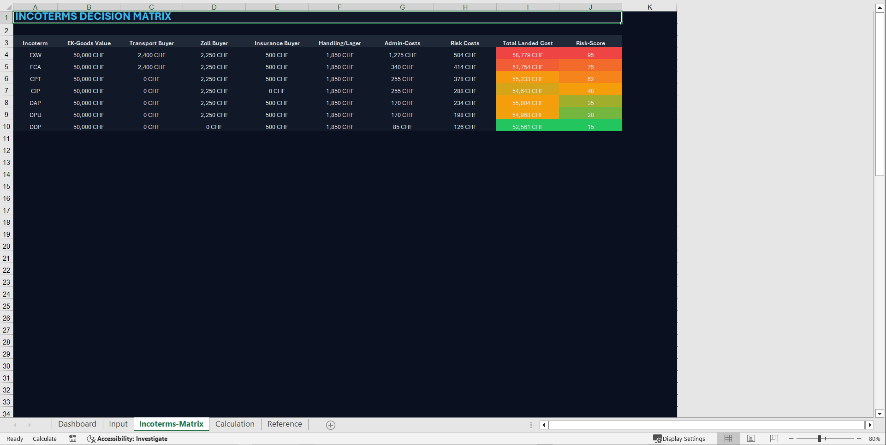886x445 pixels.
Task: Switch to Normal view
Action: 728,439
